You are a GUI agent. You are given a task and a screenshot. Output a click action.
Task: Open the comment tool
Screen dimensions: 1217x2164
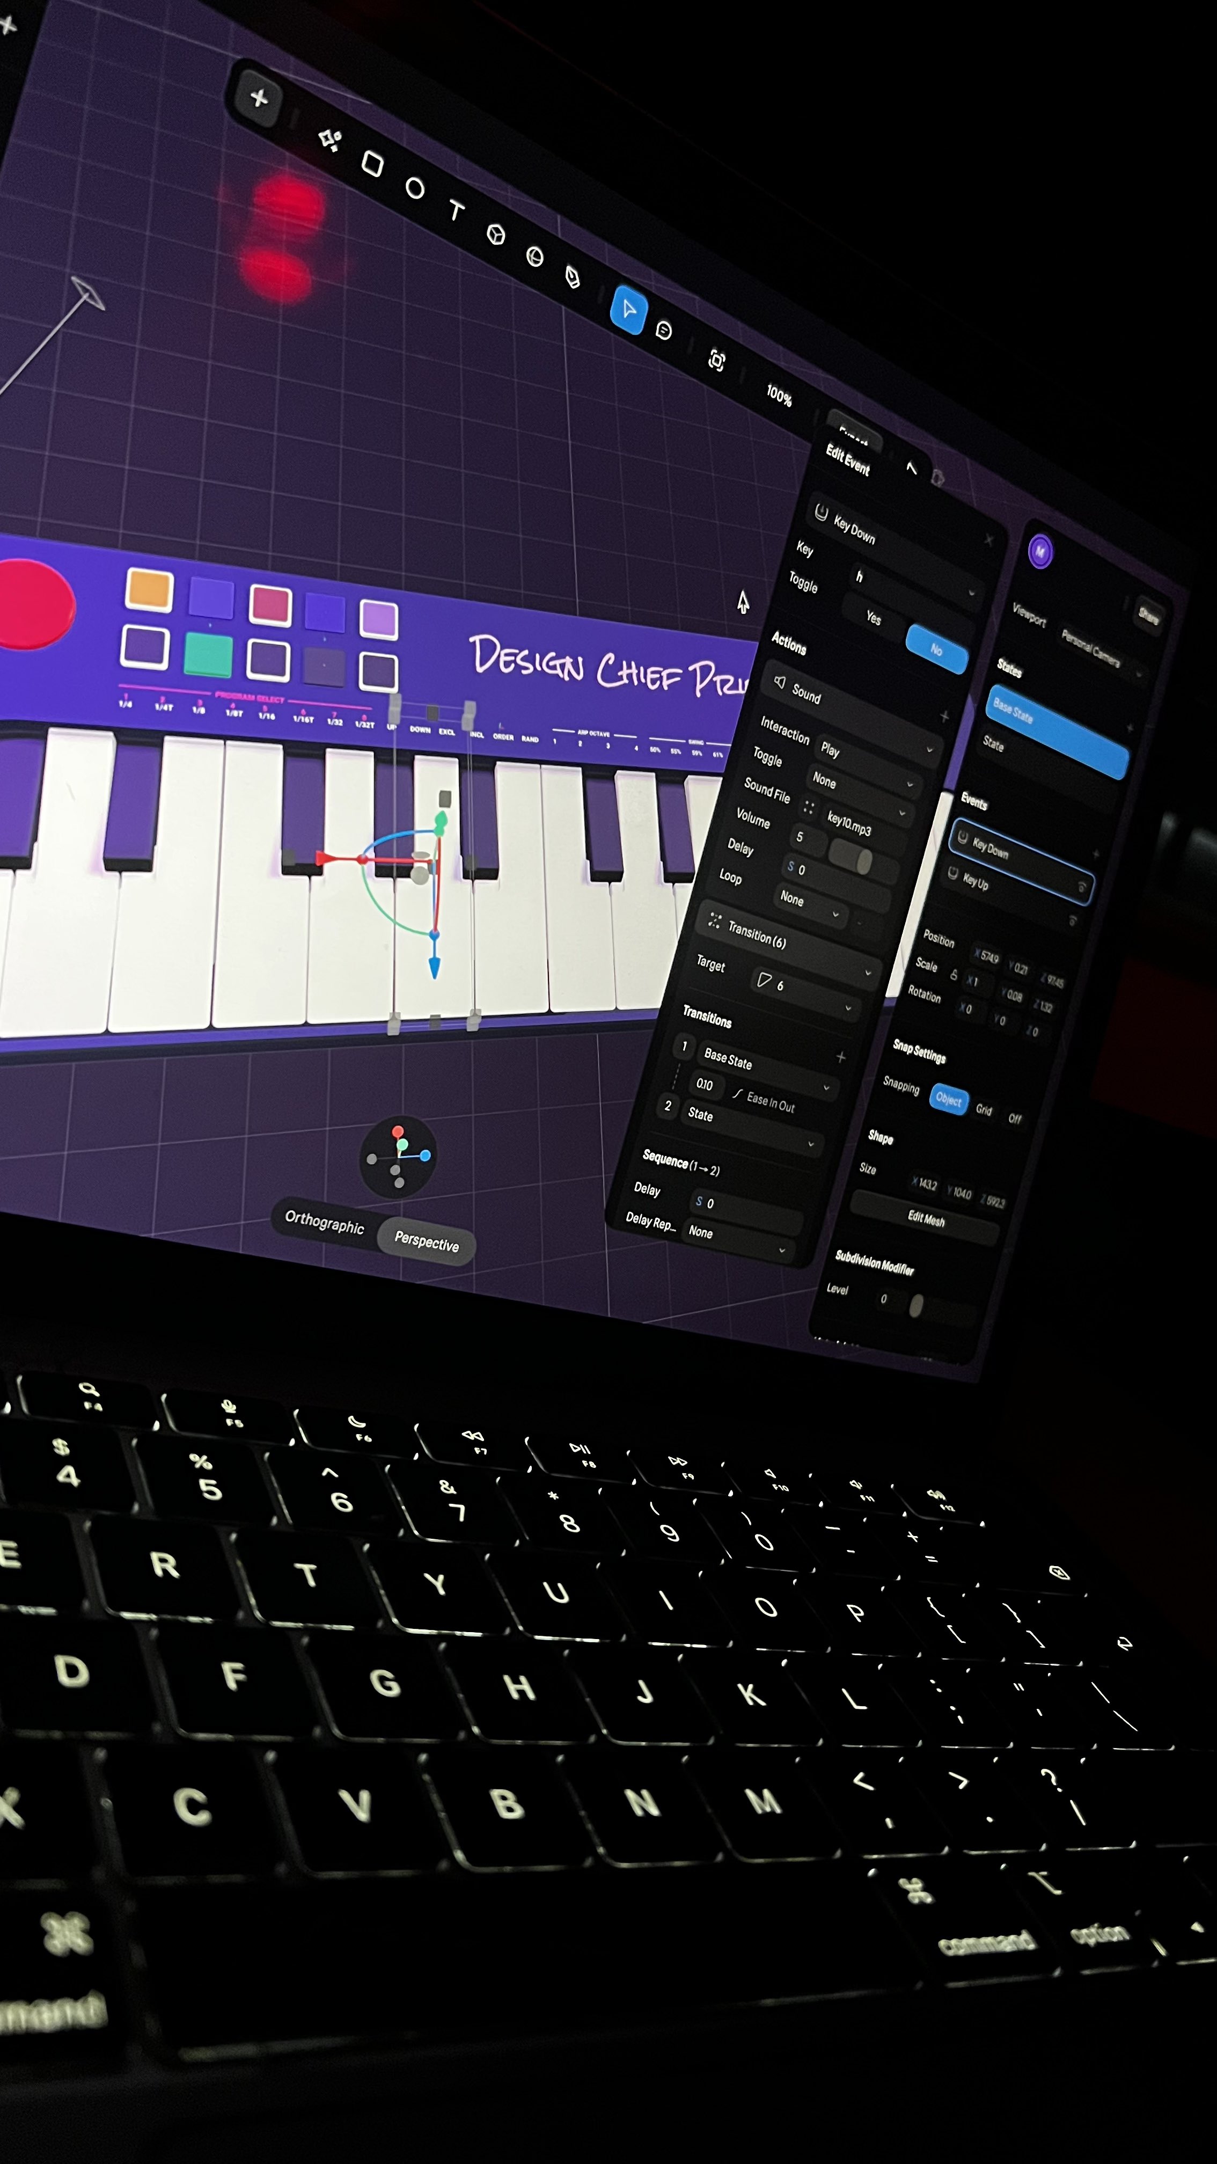664,331
